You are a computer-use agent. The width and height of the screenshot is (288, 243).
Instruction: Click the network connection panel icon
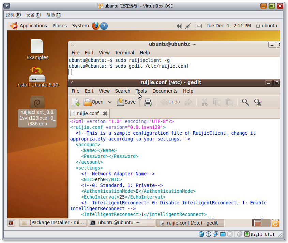188,26
